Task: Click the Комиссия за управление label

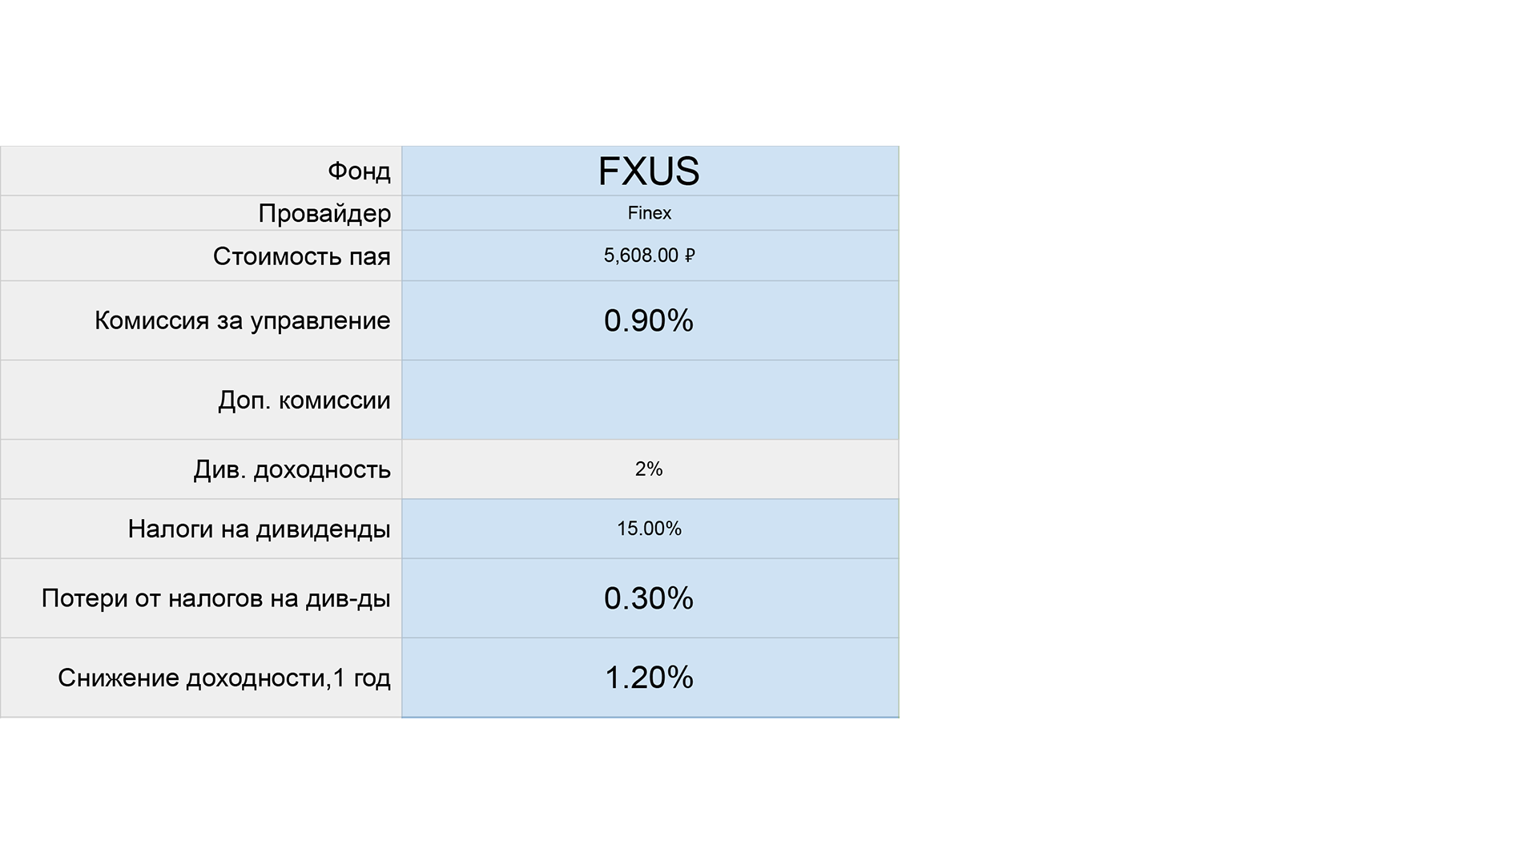Action: pyautogui.click(x=242, y=320)
